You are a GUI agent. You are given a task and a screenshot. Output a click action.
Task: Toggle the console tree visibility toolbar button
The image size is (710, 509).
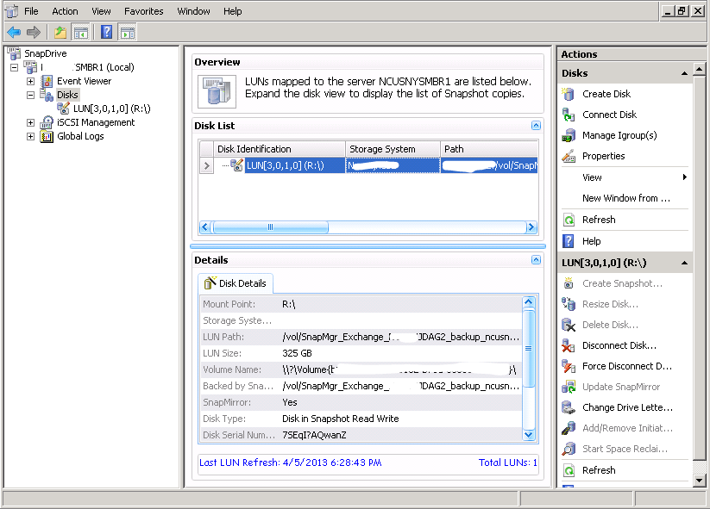click(80, 32)
